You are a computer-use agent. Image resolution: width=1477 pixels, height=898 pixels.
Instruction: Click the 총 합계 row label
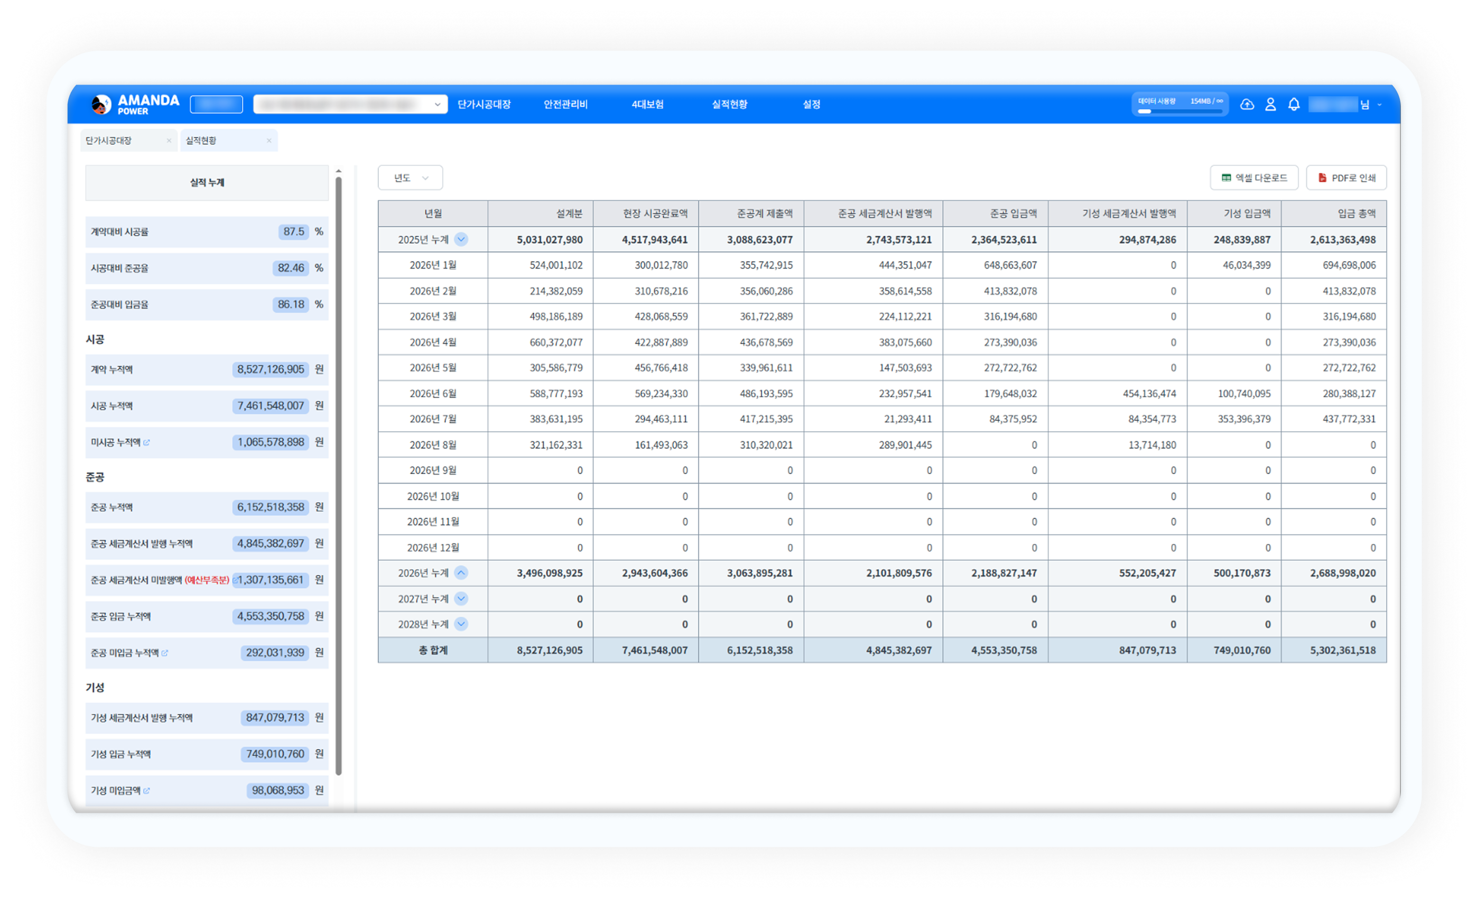tap(433, 651)
